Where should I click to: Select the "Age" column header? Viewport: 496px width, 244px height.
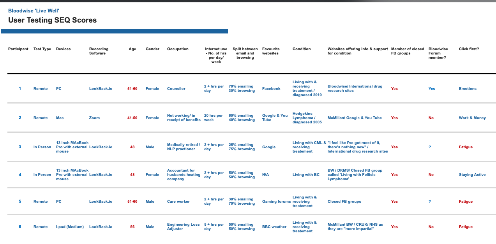pos(132,49)
